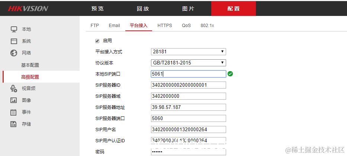Open 存储 in the sidebar
This screenshot has width=347, height=156.
pos(26,124)
